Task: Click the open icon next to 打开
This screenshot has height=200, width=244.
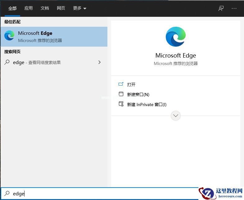Action: (121, 84)
